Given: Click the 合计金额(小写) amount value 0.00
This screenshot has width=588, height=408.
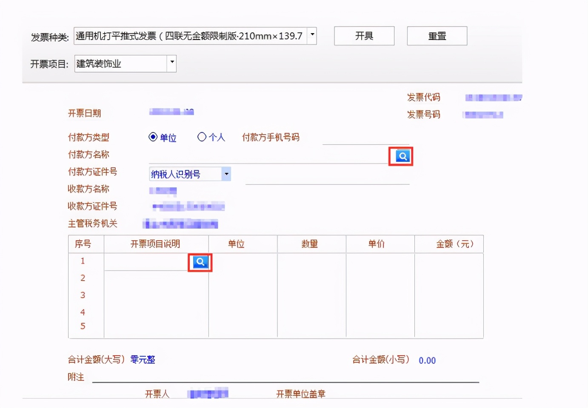Looking at the screenshot, I should point(427,360).
